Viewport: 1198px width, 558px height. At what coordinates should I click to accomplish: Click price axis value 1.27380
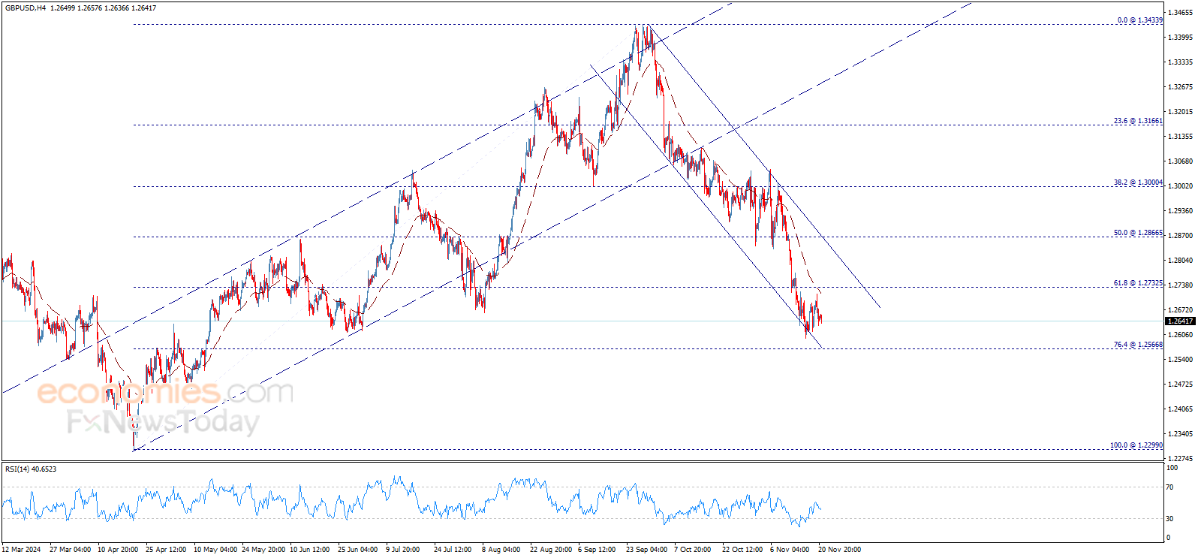point(1181,285)
